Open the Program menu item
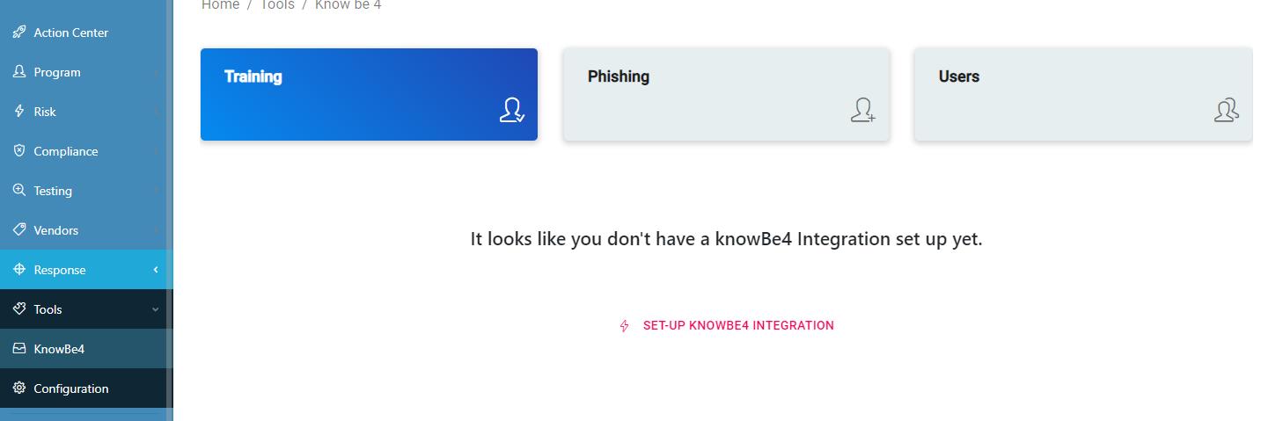The image size is (1261, 421). click(57, 72)
